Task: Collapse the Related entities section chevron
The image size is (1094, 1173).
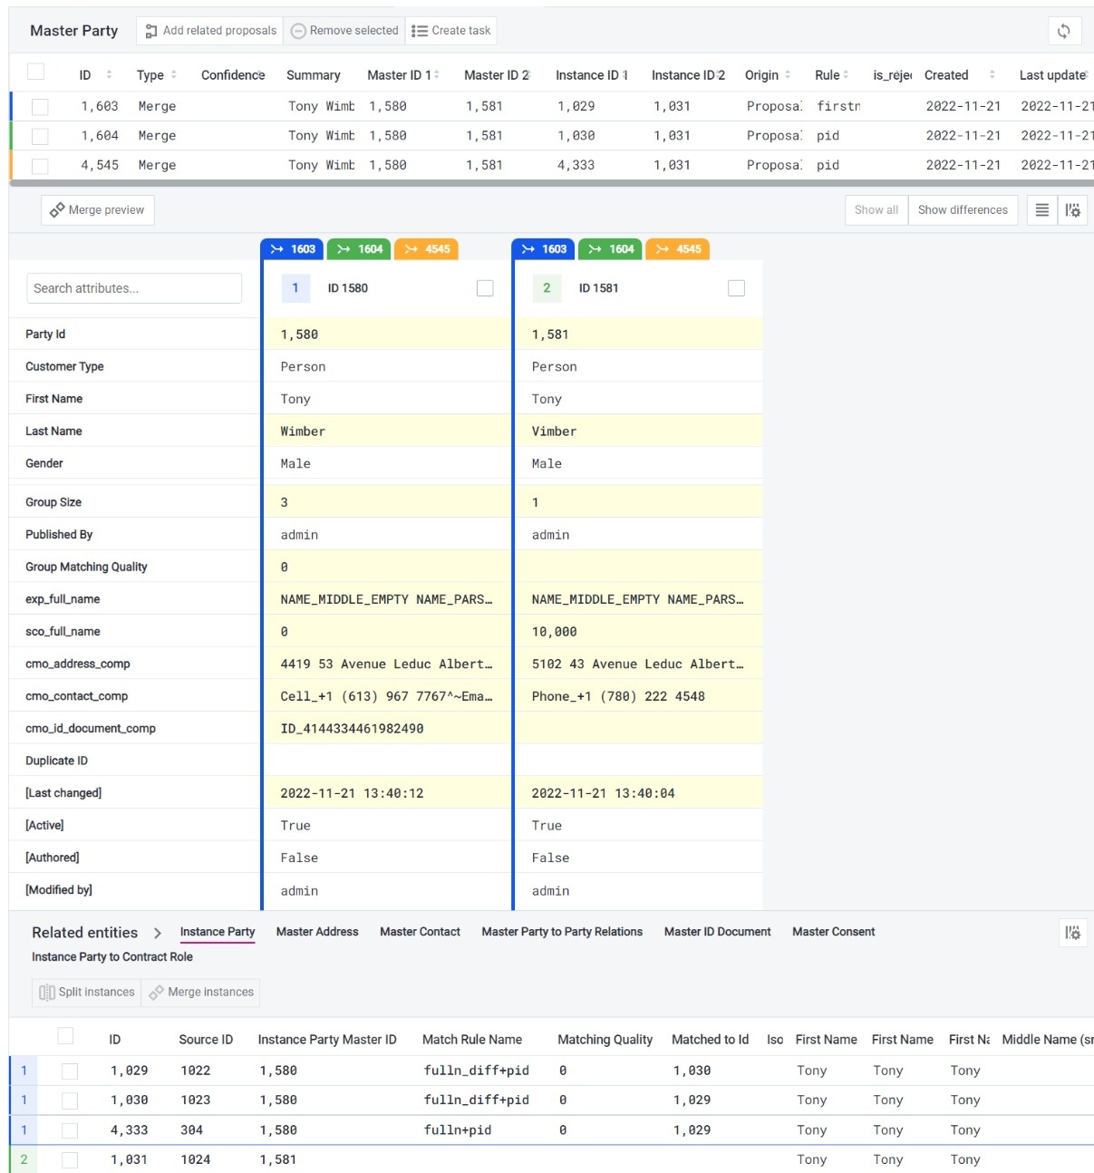Action: 157,932
